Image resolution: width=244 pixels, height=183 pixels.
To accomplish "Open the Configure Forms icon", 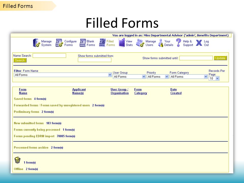I will pyautogui.click(x=59, y=43).
